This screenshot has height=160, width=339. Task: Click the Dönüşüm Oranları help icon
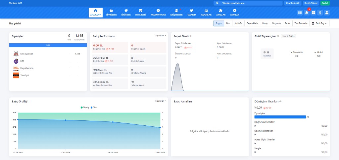point(280,101)
